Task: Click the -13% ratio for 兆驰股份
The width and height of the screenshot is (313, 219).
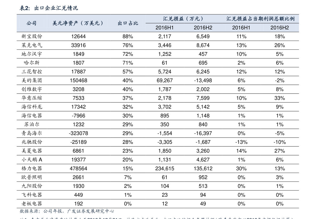Action: (241, 142)
